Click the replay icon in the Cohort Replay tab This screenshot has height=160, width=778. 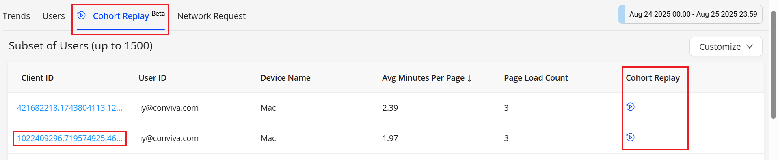81,15
